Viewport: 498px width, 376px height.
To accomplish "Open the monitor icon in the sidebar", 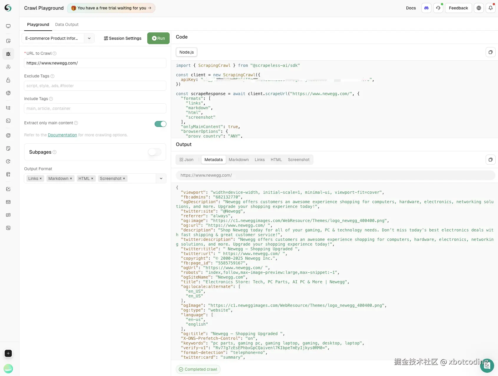I will (x=8, y=26).
